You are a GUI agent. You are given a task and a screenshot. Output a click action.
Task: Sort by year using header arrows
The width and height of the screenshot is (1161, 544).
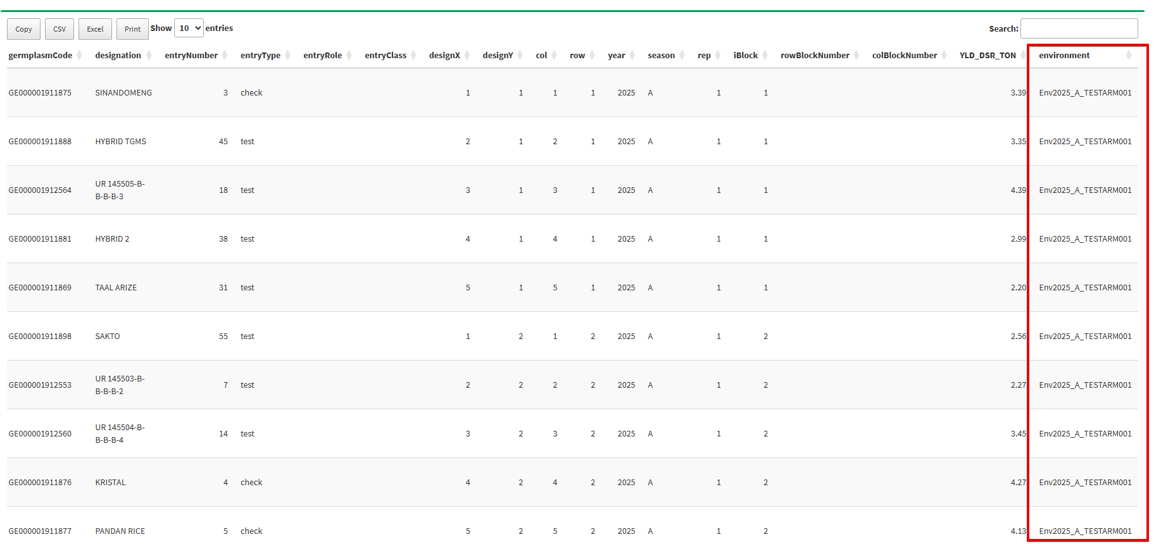point(632,56)
